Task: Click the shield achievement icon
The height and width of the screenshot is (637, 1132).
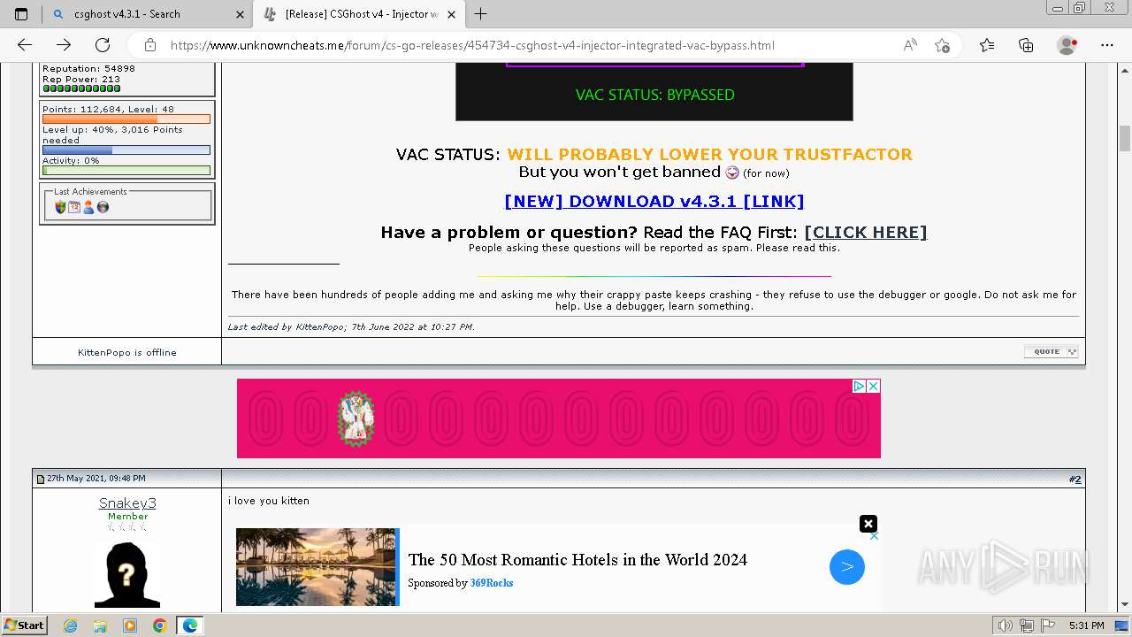Action: [60, 207]
